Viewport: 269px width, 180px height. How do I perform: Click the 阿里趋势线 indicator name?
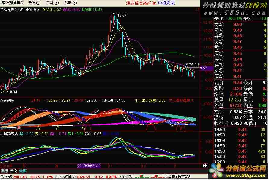9,134
